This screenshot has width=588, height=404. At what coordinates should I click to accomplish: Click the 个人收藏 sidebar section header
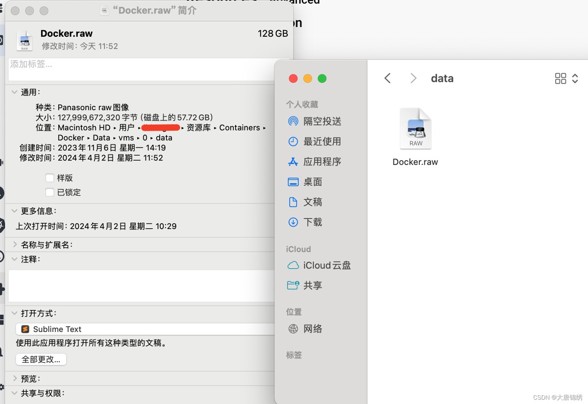click(302, 104)
